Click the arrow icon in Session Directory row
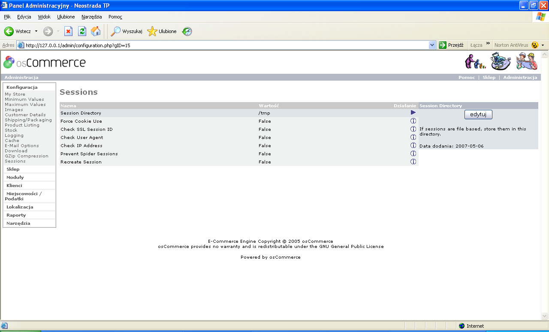The height and width of the screenshot is (332, 549). [413, 112]
